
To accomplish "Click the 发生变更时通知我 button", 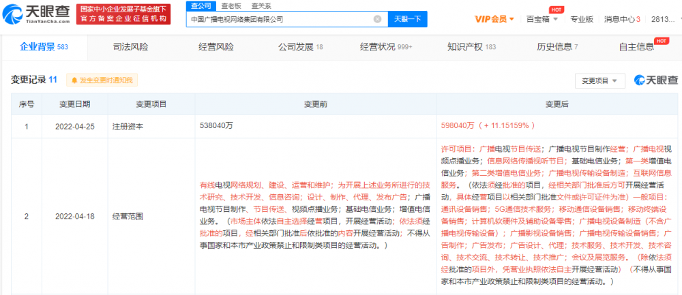I will pyautogui.click(x=102, y=80).
